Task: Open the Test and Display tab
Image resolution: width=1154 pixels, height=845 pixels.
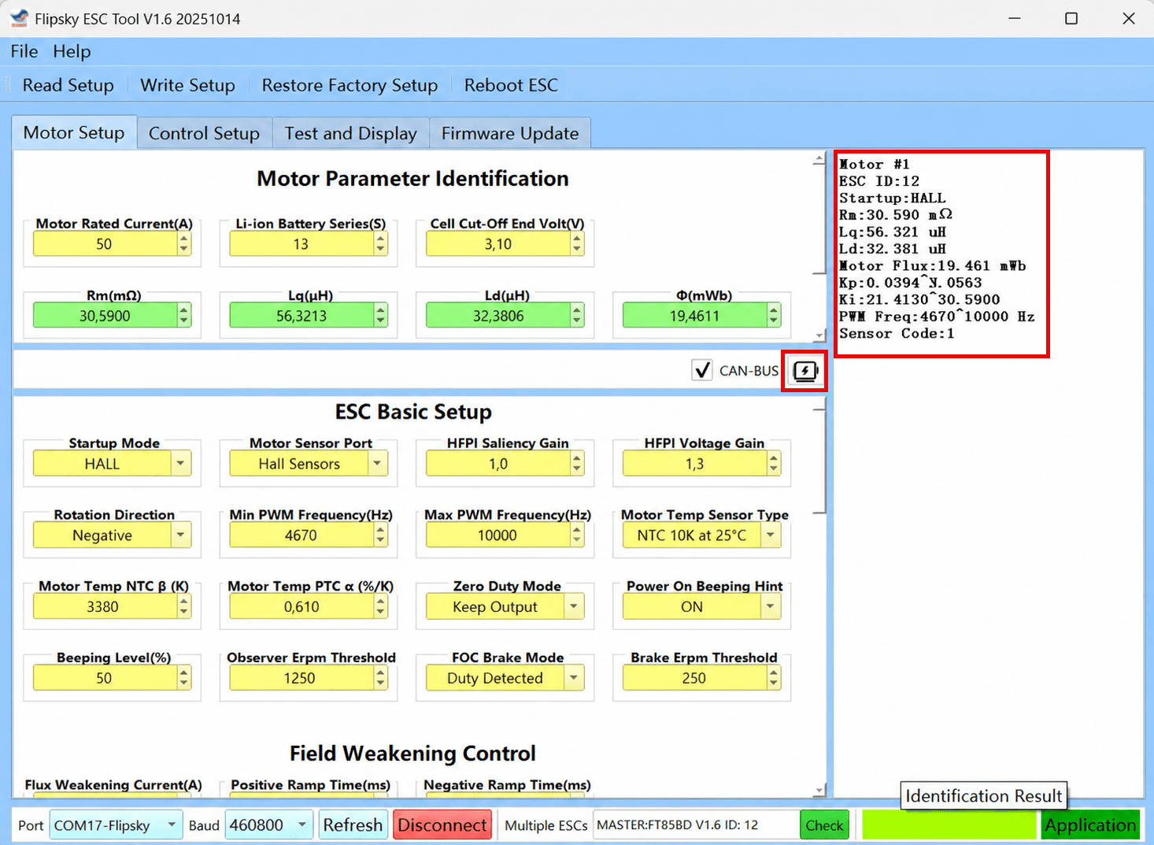Action: pos(351,133)
